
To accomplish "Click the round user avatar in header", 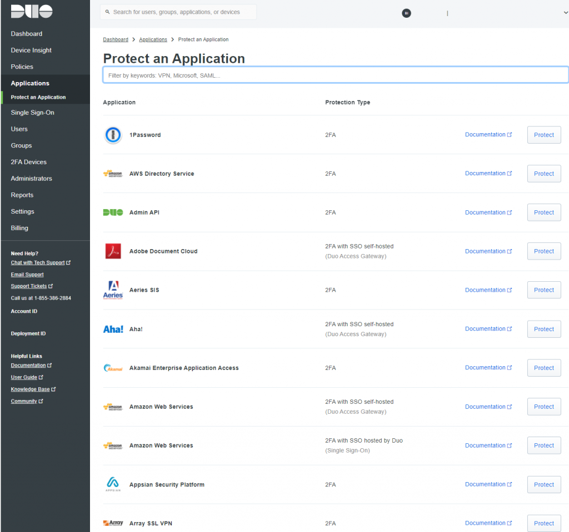I will coord(406,13).
